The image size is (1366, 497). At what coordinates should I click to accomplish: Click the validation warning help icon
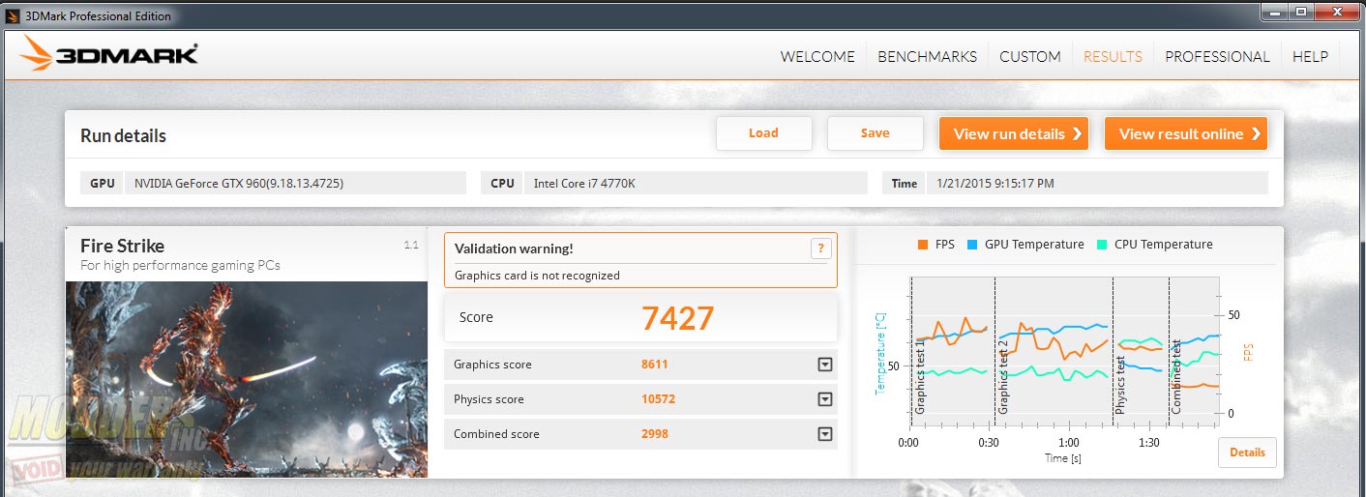[x=820, y=248]
